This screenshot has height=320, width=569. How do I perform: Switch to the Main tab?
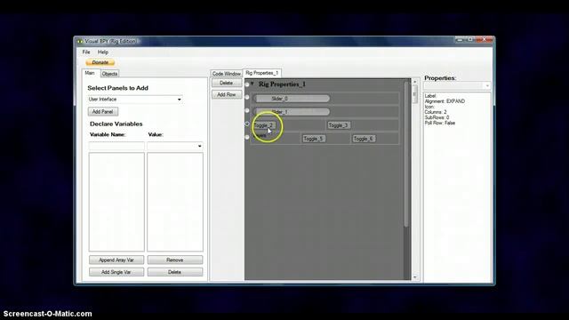pos(90,73)
